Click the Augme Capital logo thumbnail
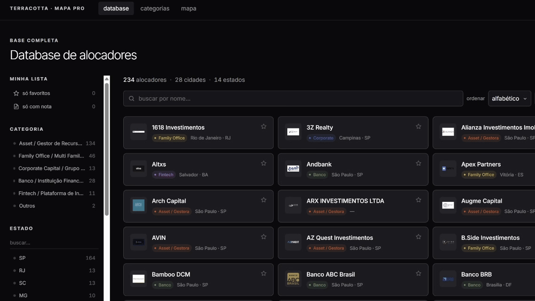 pos(448,205)
